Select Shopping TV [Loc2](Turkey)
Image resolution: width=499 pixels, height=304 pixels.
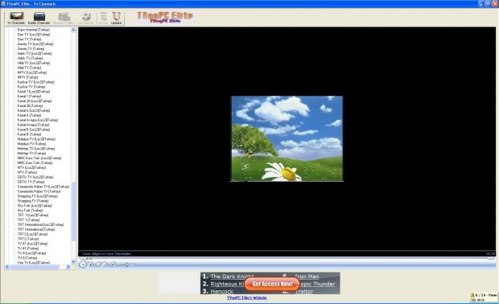click(38, 196)
